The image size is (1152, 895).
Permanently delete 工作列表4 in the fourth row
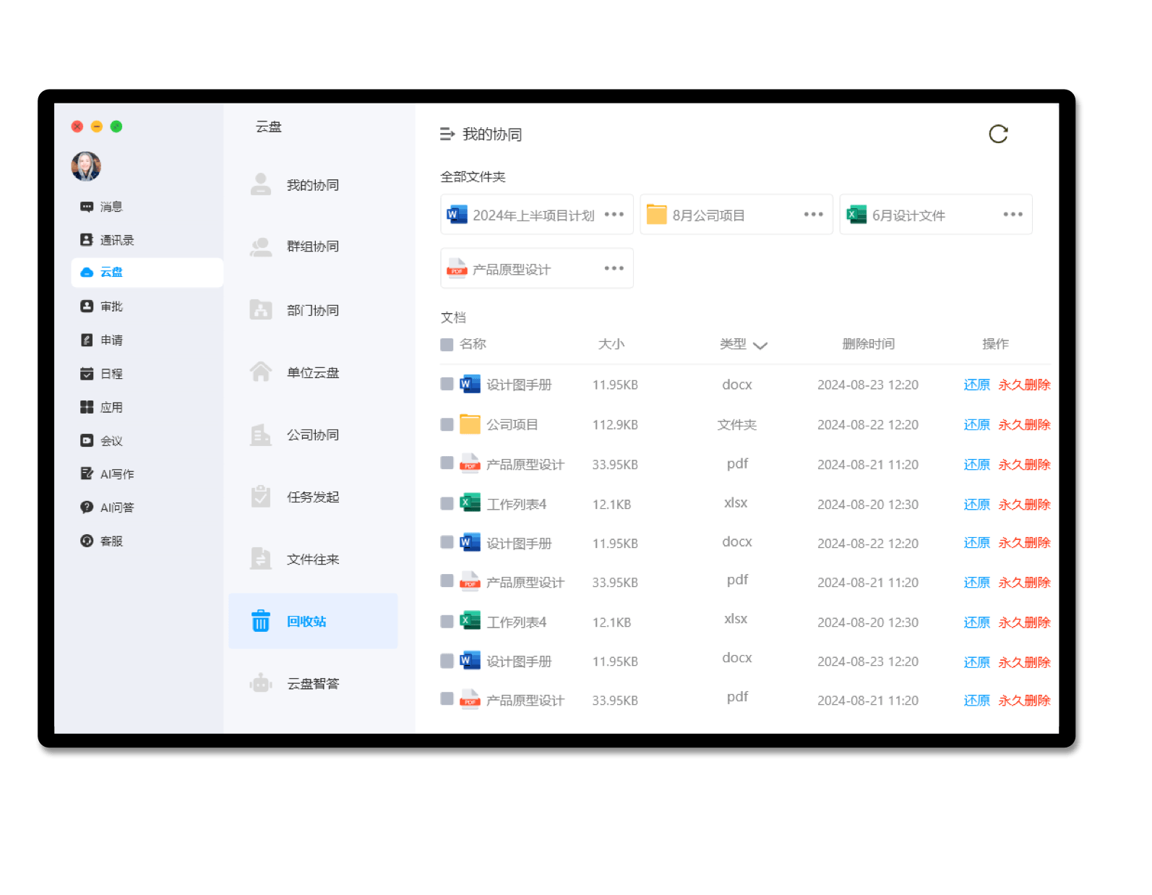(1024, 504)
